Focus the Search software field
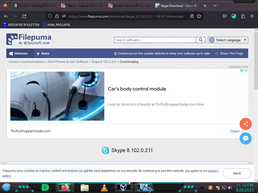258x193 pixels. 155,40
